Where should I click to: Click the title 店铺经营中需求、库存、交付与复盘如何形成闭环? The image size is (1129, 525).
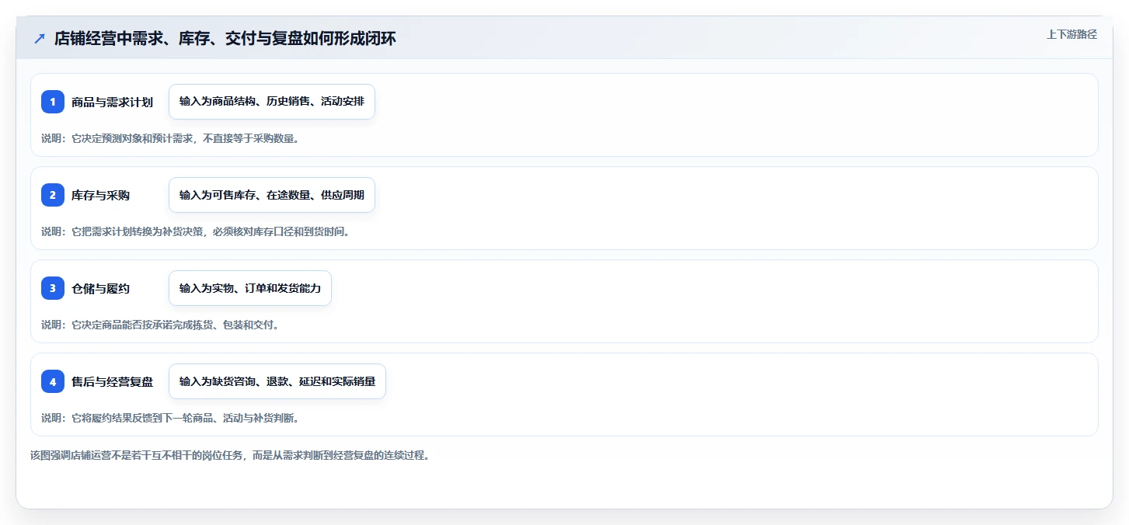pyautogui.click(x=225, y=38)
